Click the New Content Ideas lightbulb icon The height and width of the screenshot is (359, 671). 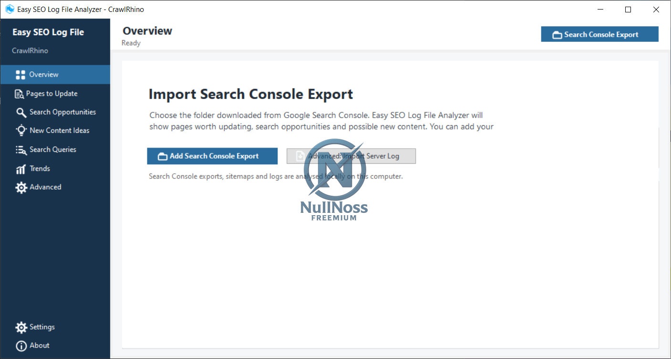pyautogui.click(x=21, y=130)
